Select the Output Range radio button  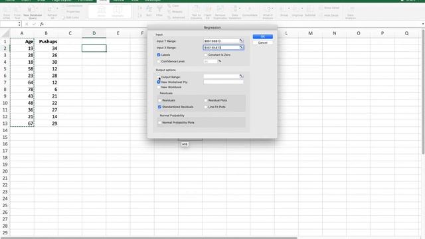159,77
